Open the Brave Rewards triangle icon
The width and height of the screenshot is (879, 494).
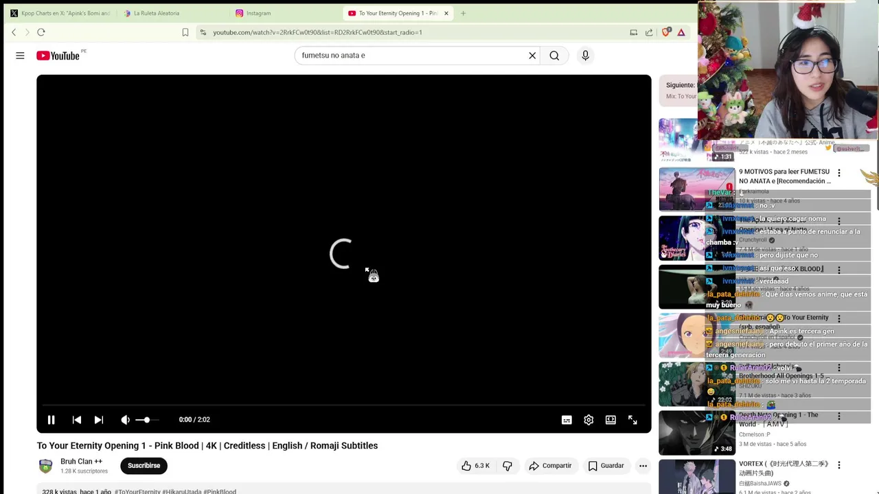(x=681, y=32)
